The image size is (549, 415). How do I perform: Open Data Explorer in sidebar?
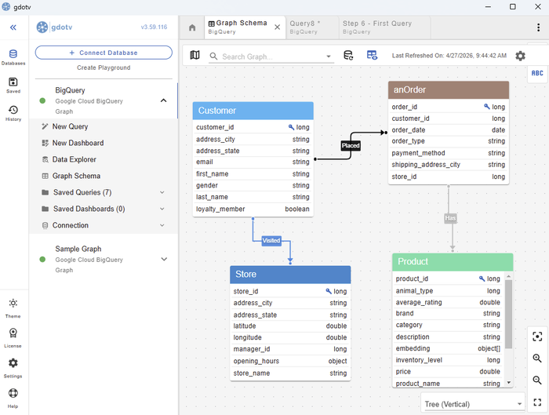(75, 159)
